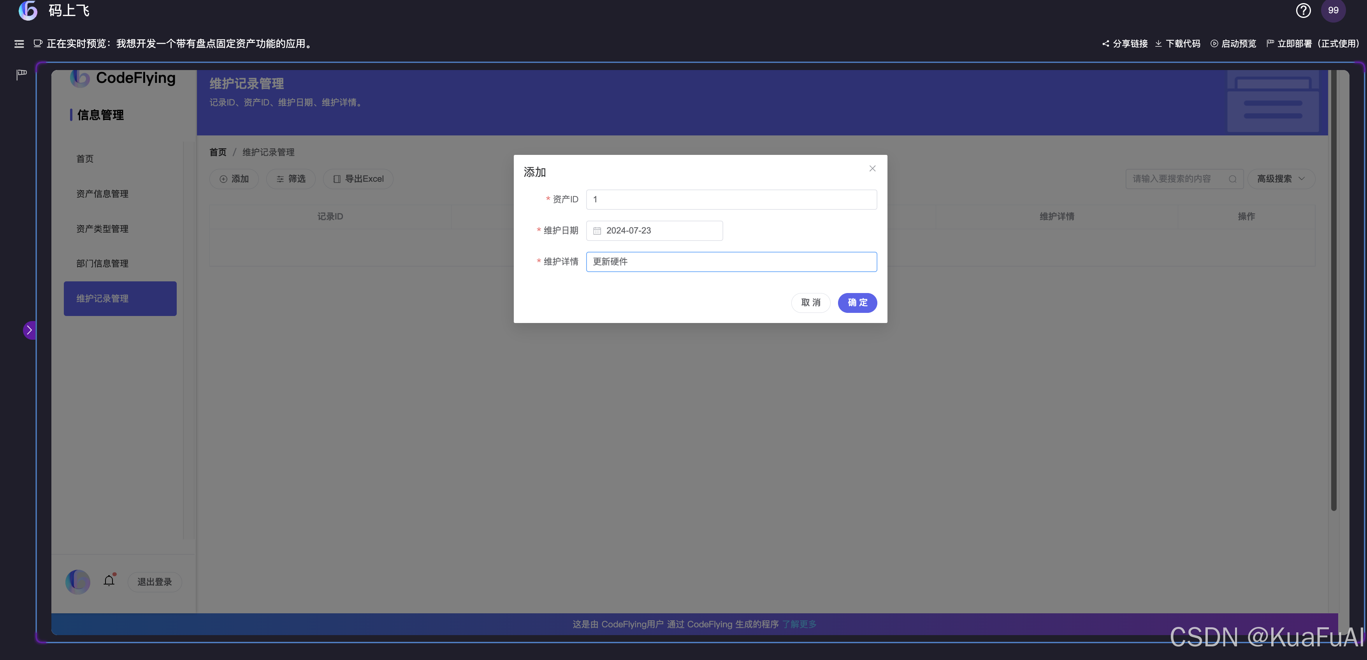Click 取消 to cancel the dialog

coord(810,302)
